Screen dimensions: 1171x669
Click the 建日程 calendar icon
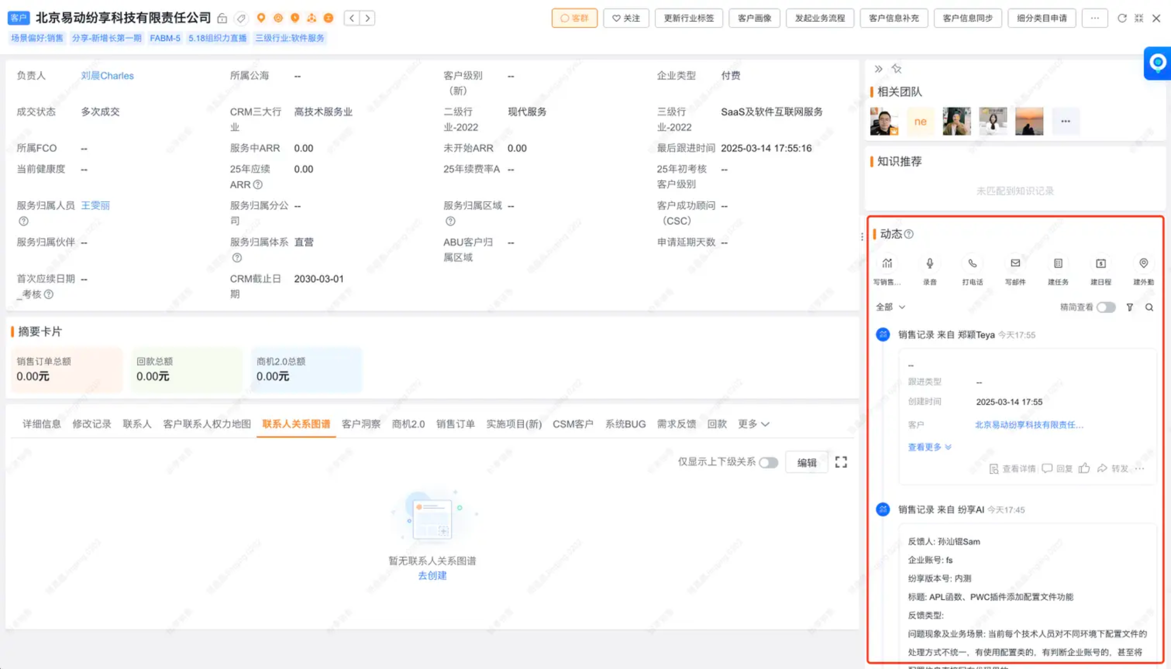pos(1101,263)
